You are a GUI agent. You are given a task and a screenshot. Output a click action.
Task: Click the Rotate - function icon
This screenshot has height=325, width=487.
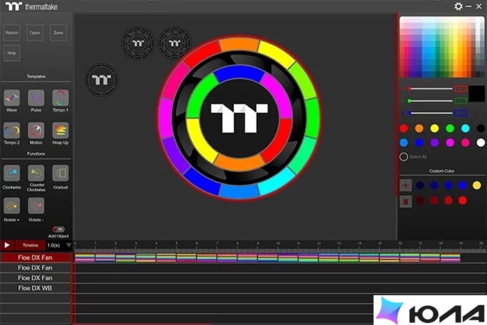click(36, 206)
